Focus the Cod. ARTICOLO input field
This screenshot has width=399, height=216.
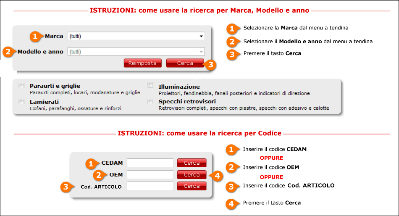(x=150, y=186)
